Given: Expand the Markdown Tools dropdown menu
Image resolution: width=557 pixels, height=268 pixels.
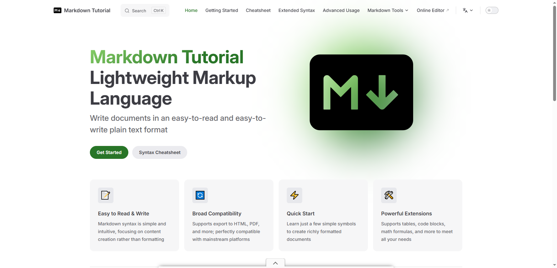Looking at the screenshot, I should point(388,10).
